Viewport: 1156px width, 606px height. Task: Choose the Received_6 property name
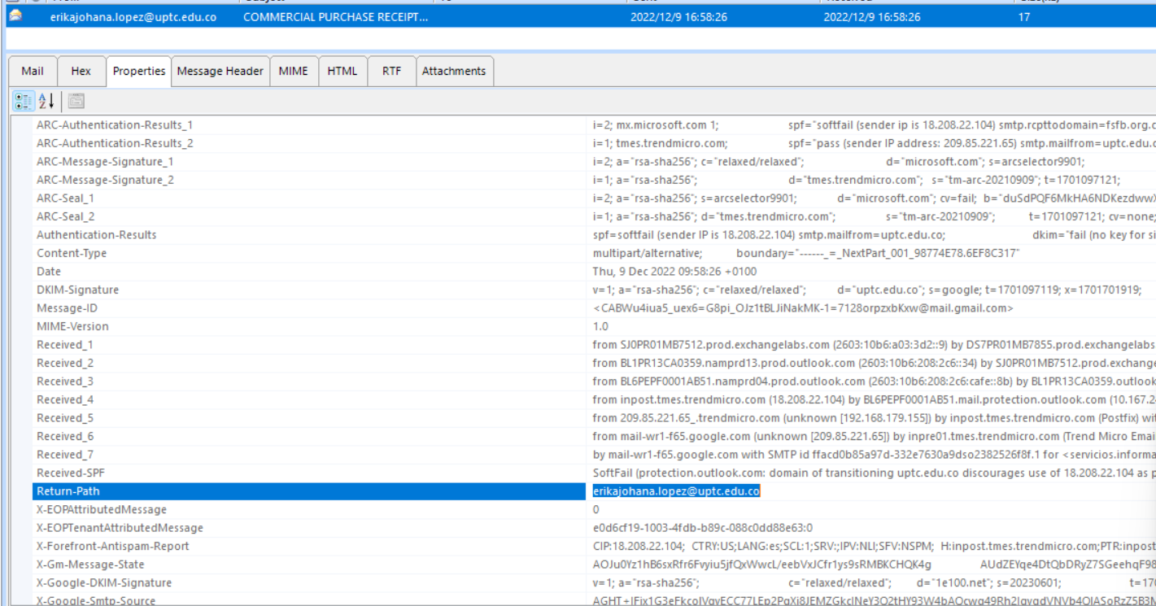[x=65, y=436]
